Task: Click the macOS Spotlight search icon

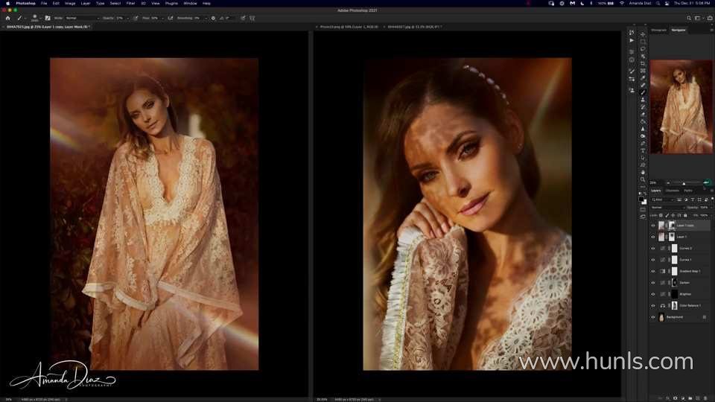Action: coord(658,3)
